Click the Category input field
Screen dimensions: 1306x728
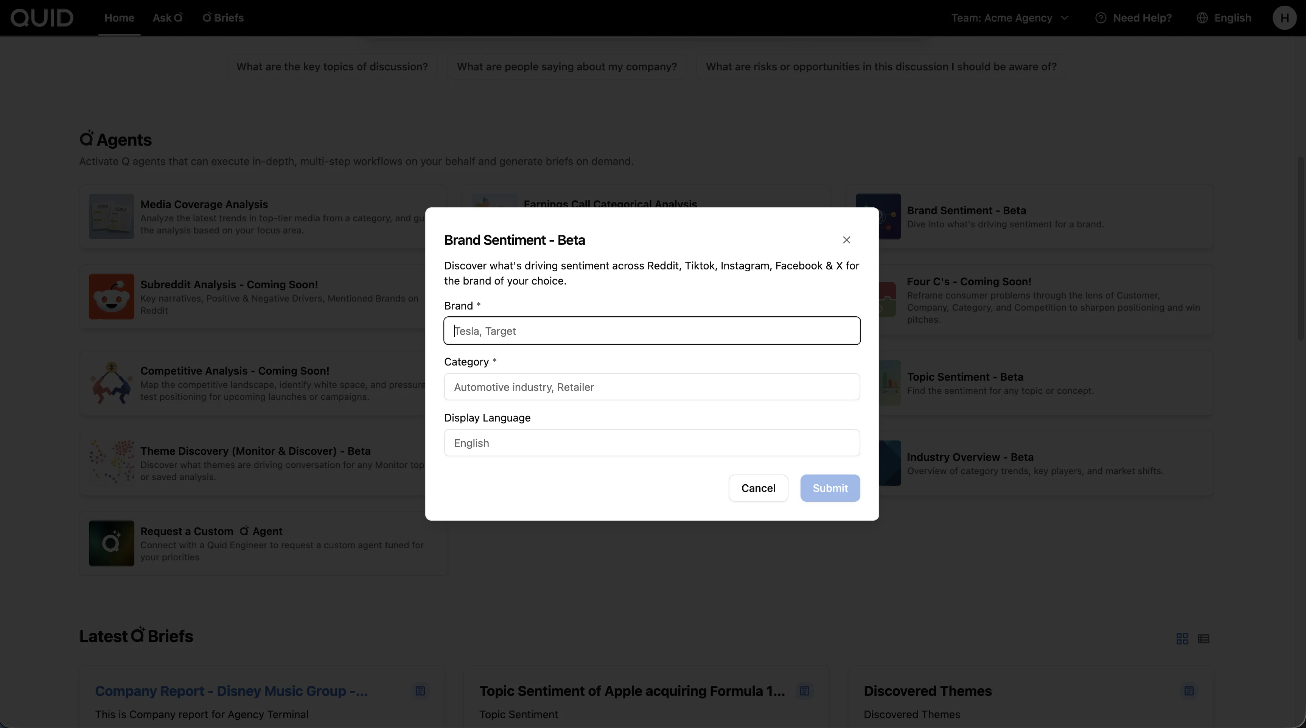tap(651, 387)
